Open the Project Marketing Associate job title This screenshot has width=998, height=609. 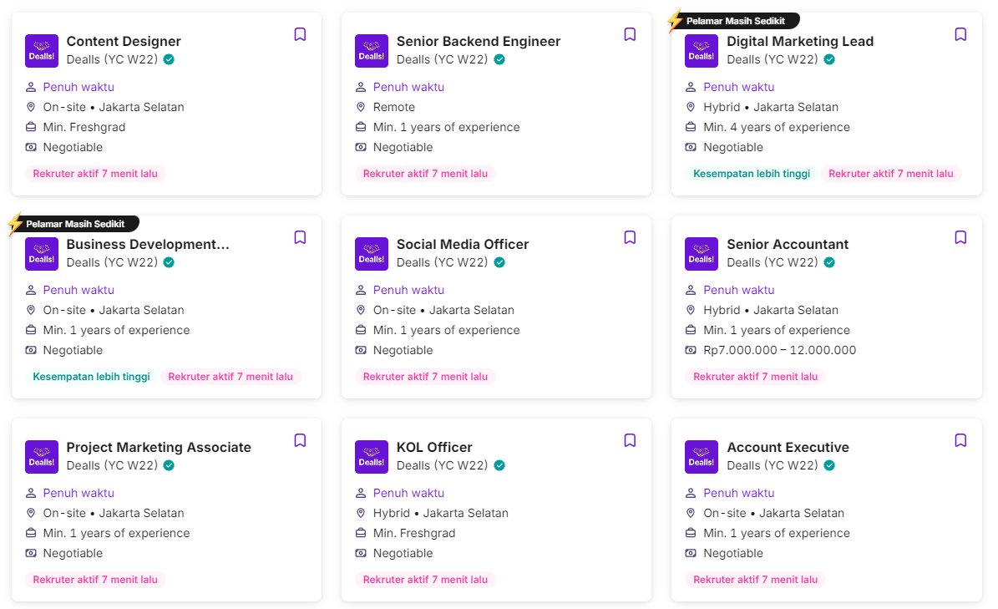159,448
